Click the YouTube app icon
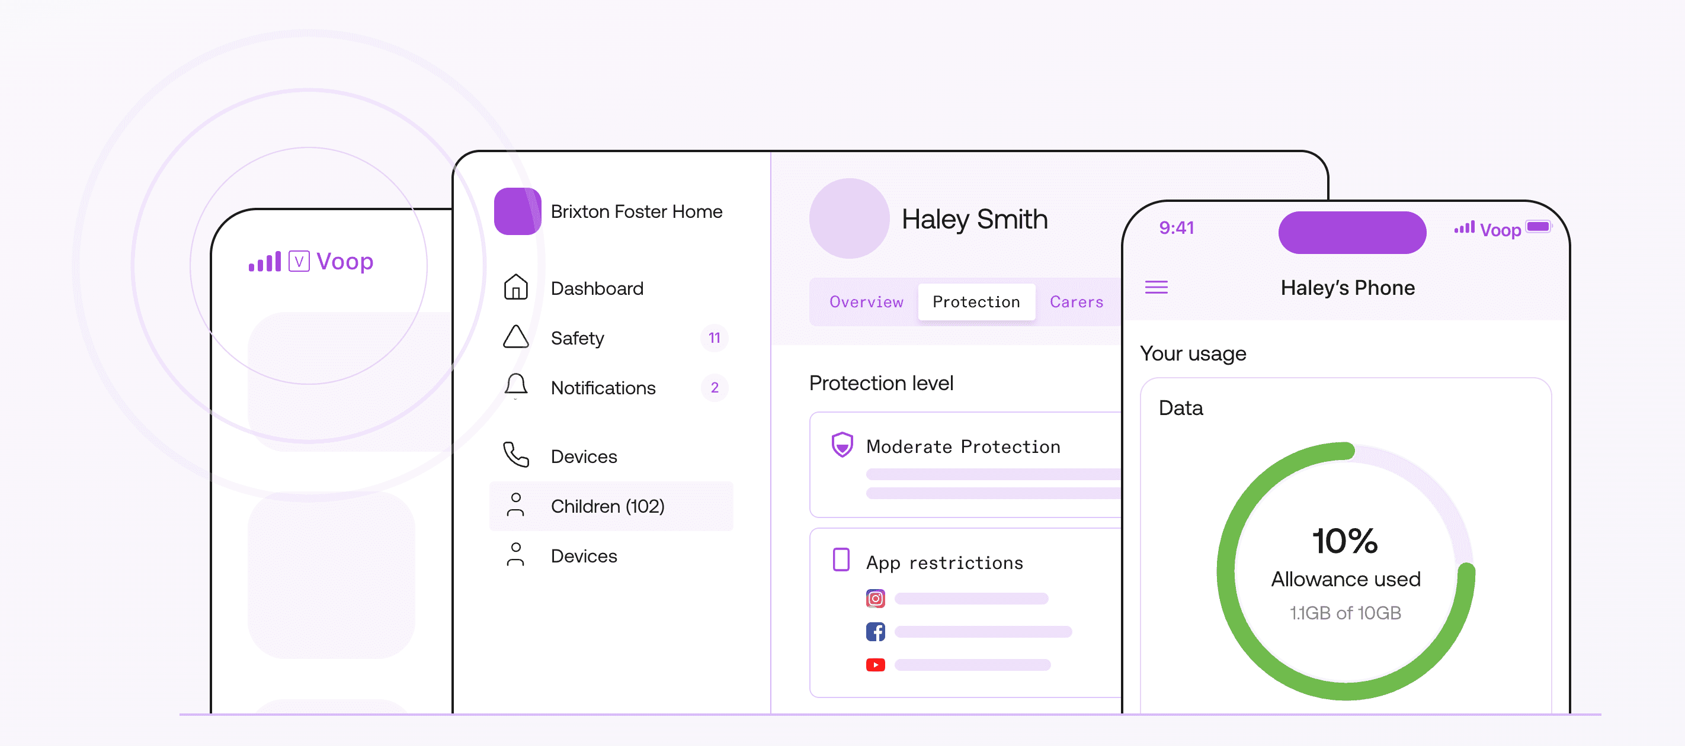This screenshot has height=746, width=1685. click(x=875, y=665)
